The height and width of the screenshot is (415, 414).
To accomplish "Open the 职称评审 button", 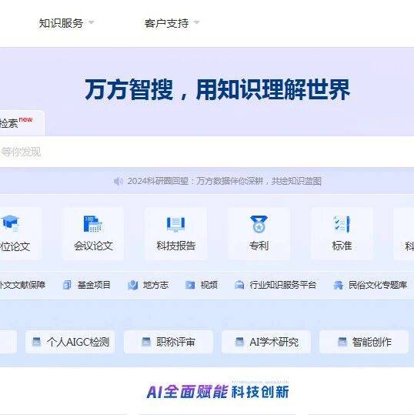I will click(169, 342).
